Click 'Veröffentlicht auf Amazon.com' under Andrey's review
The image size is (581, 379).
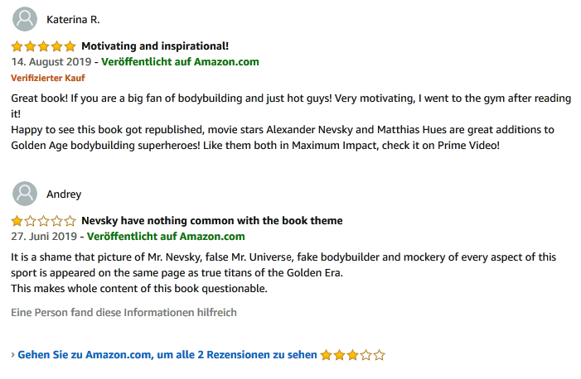point(166,236)
